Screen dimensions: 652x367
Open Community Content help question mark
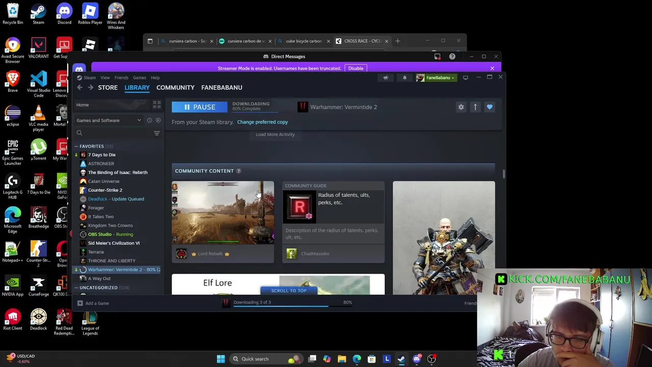[238, 171]
